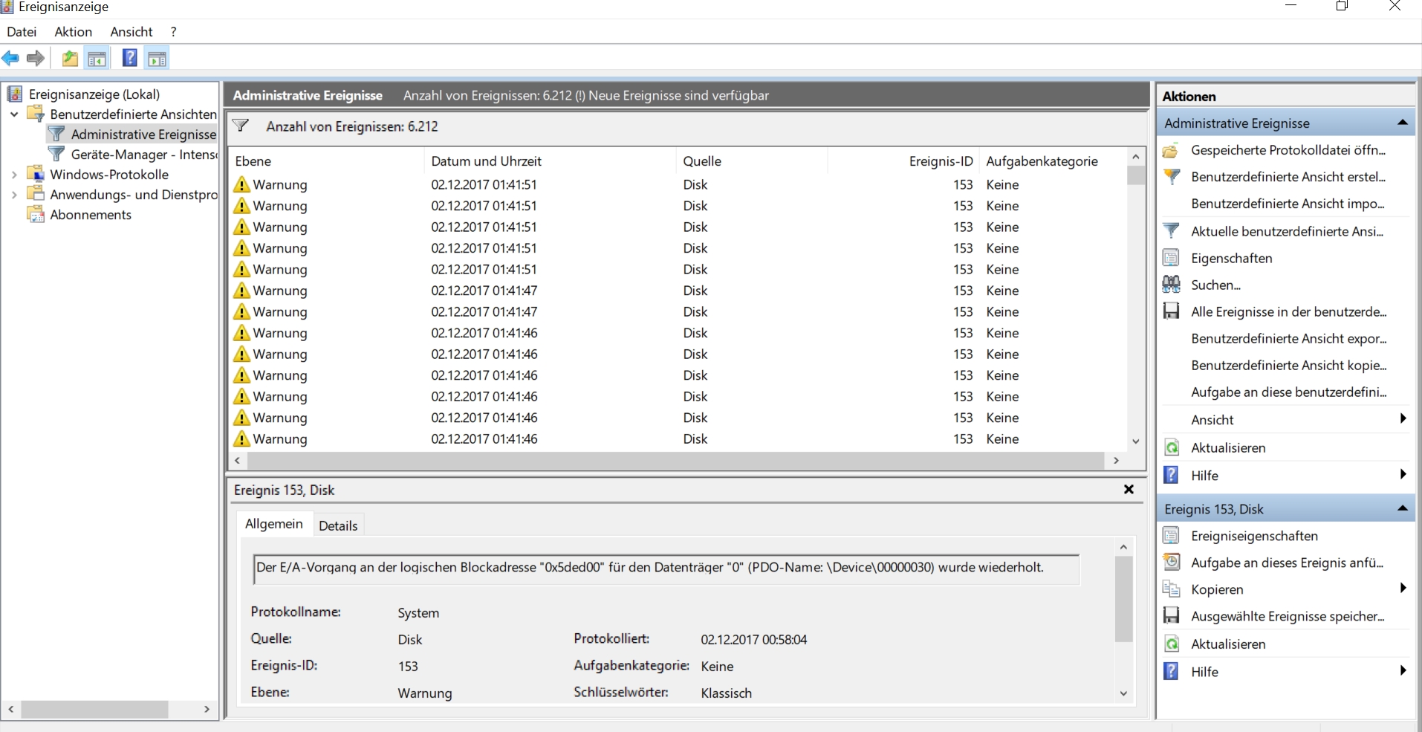The height and width of the screenshot is (732, 1422).
Task: Sort by Ereignis-ID column header
Action: (x=903, y=161)
